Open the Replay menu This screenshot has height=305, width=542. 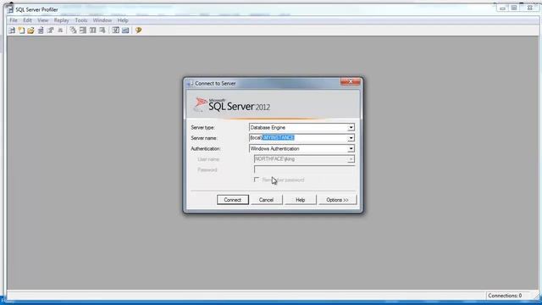tap(62, 20)
